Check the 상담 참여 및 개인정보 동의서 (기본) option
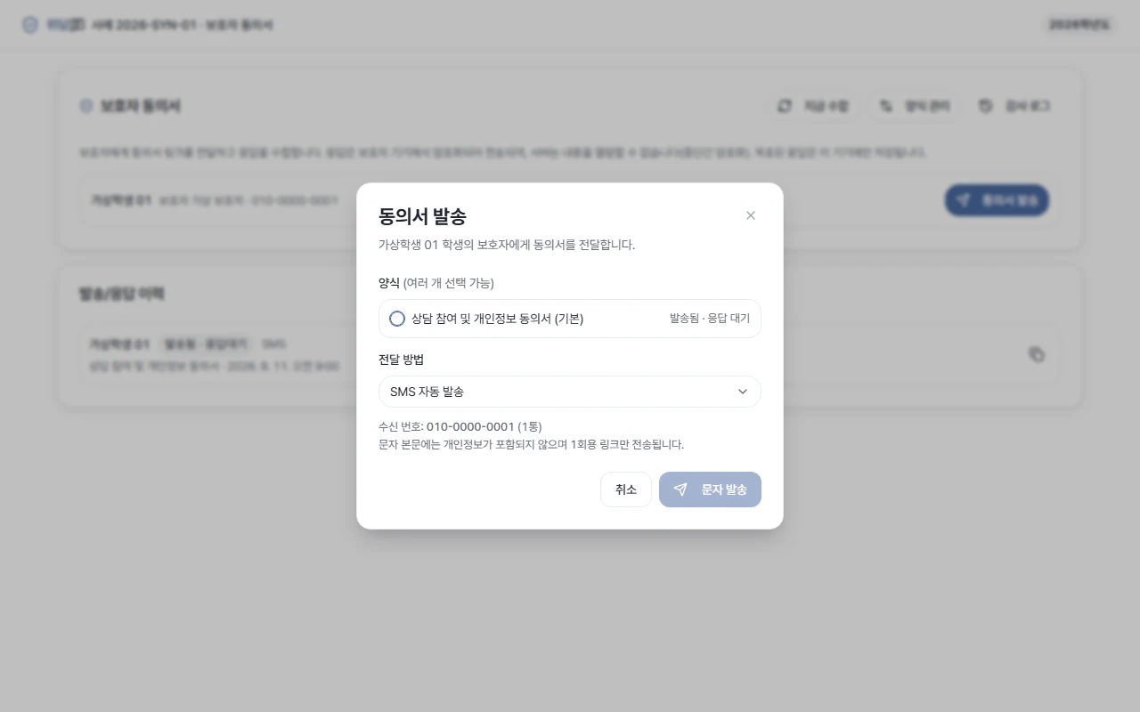1140x712 pixels. (397, 319)
